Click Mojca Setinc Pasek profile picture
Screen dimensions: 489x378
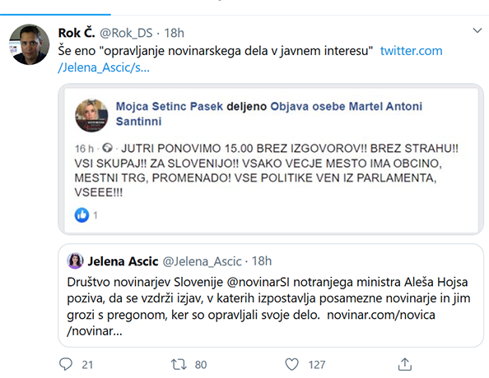[x=91, y=116]
